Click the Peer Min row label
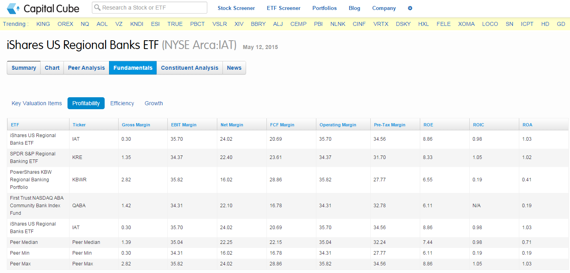Screen dimensions: 570x273 tap(20, 253)
